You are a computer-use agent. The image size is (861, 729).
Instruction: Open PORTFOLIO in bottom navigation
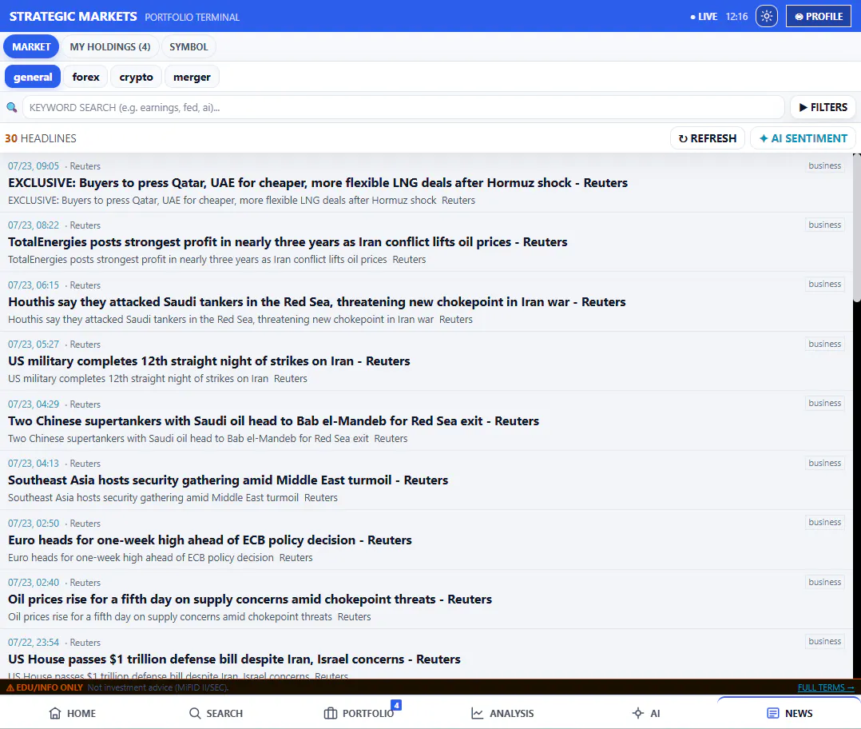[359, 713]
